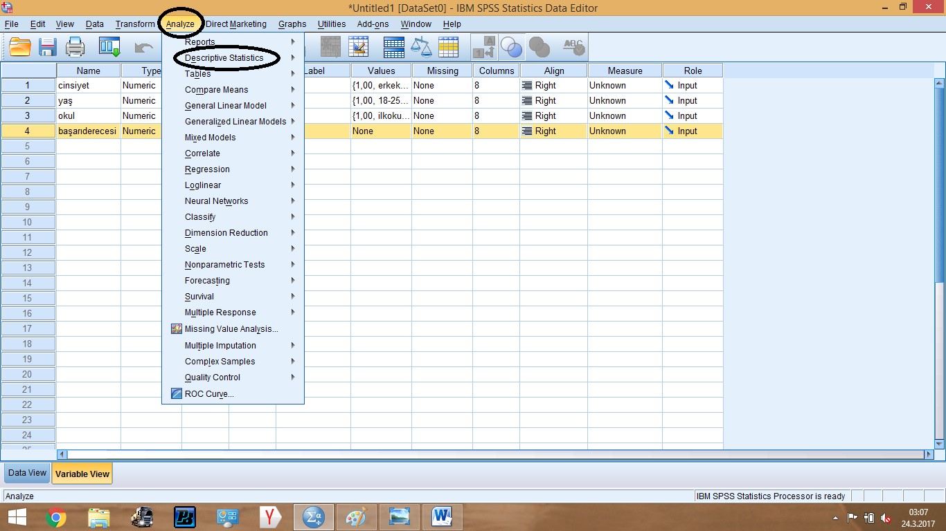Click the Missing column header
The width and height of the screenshot is (946, 531).
pos(443,71)
